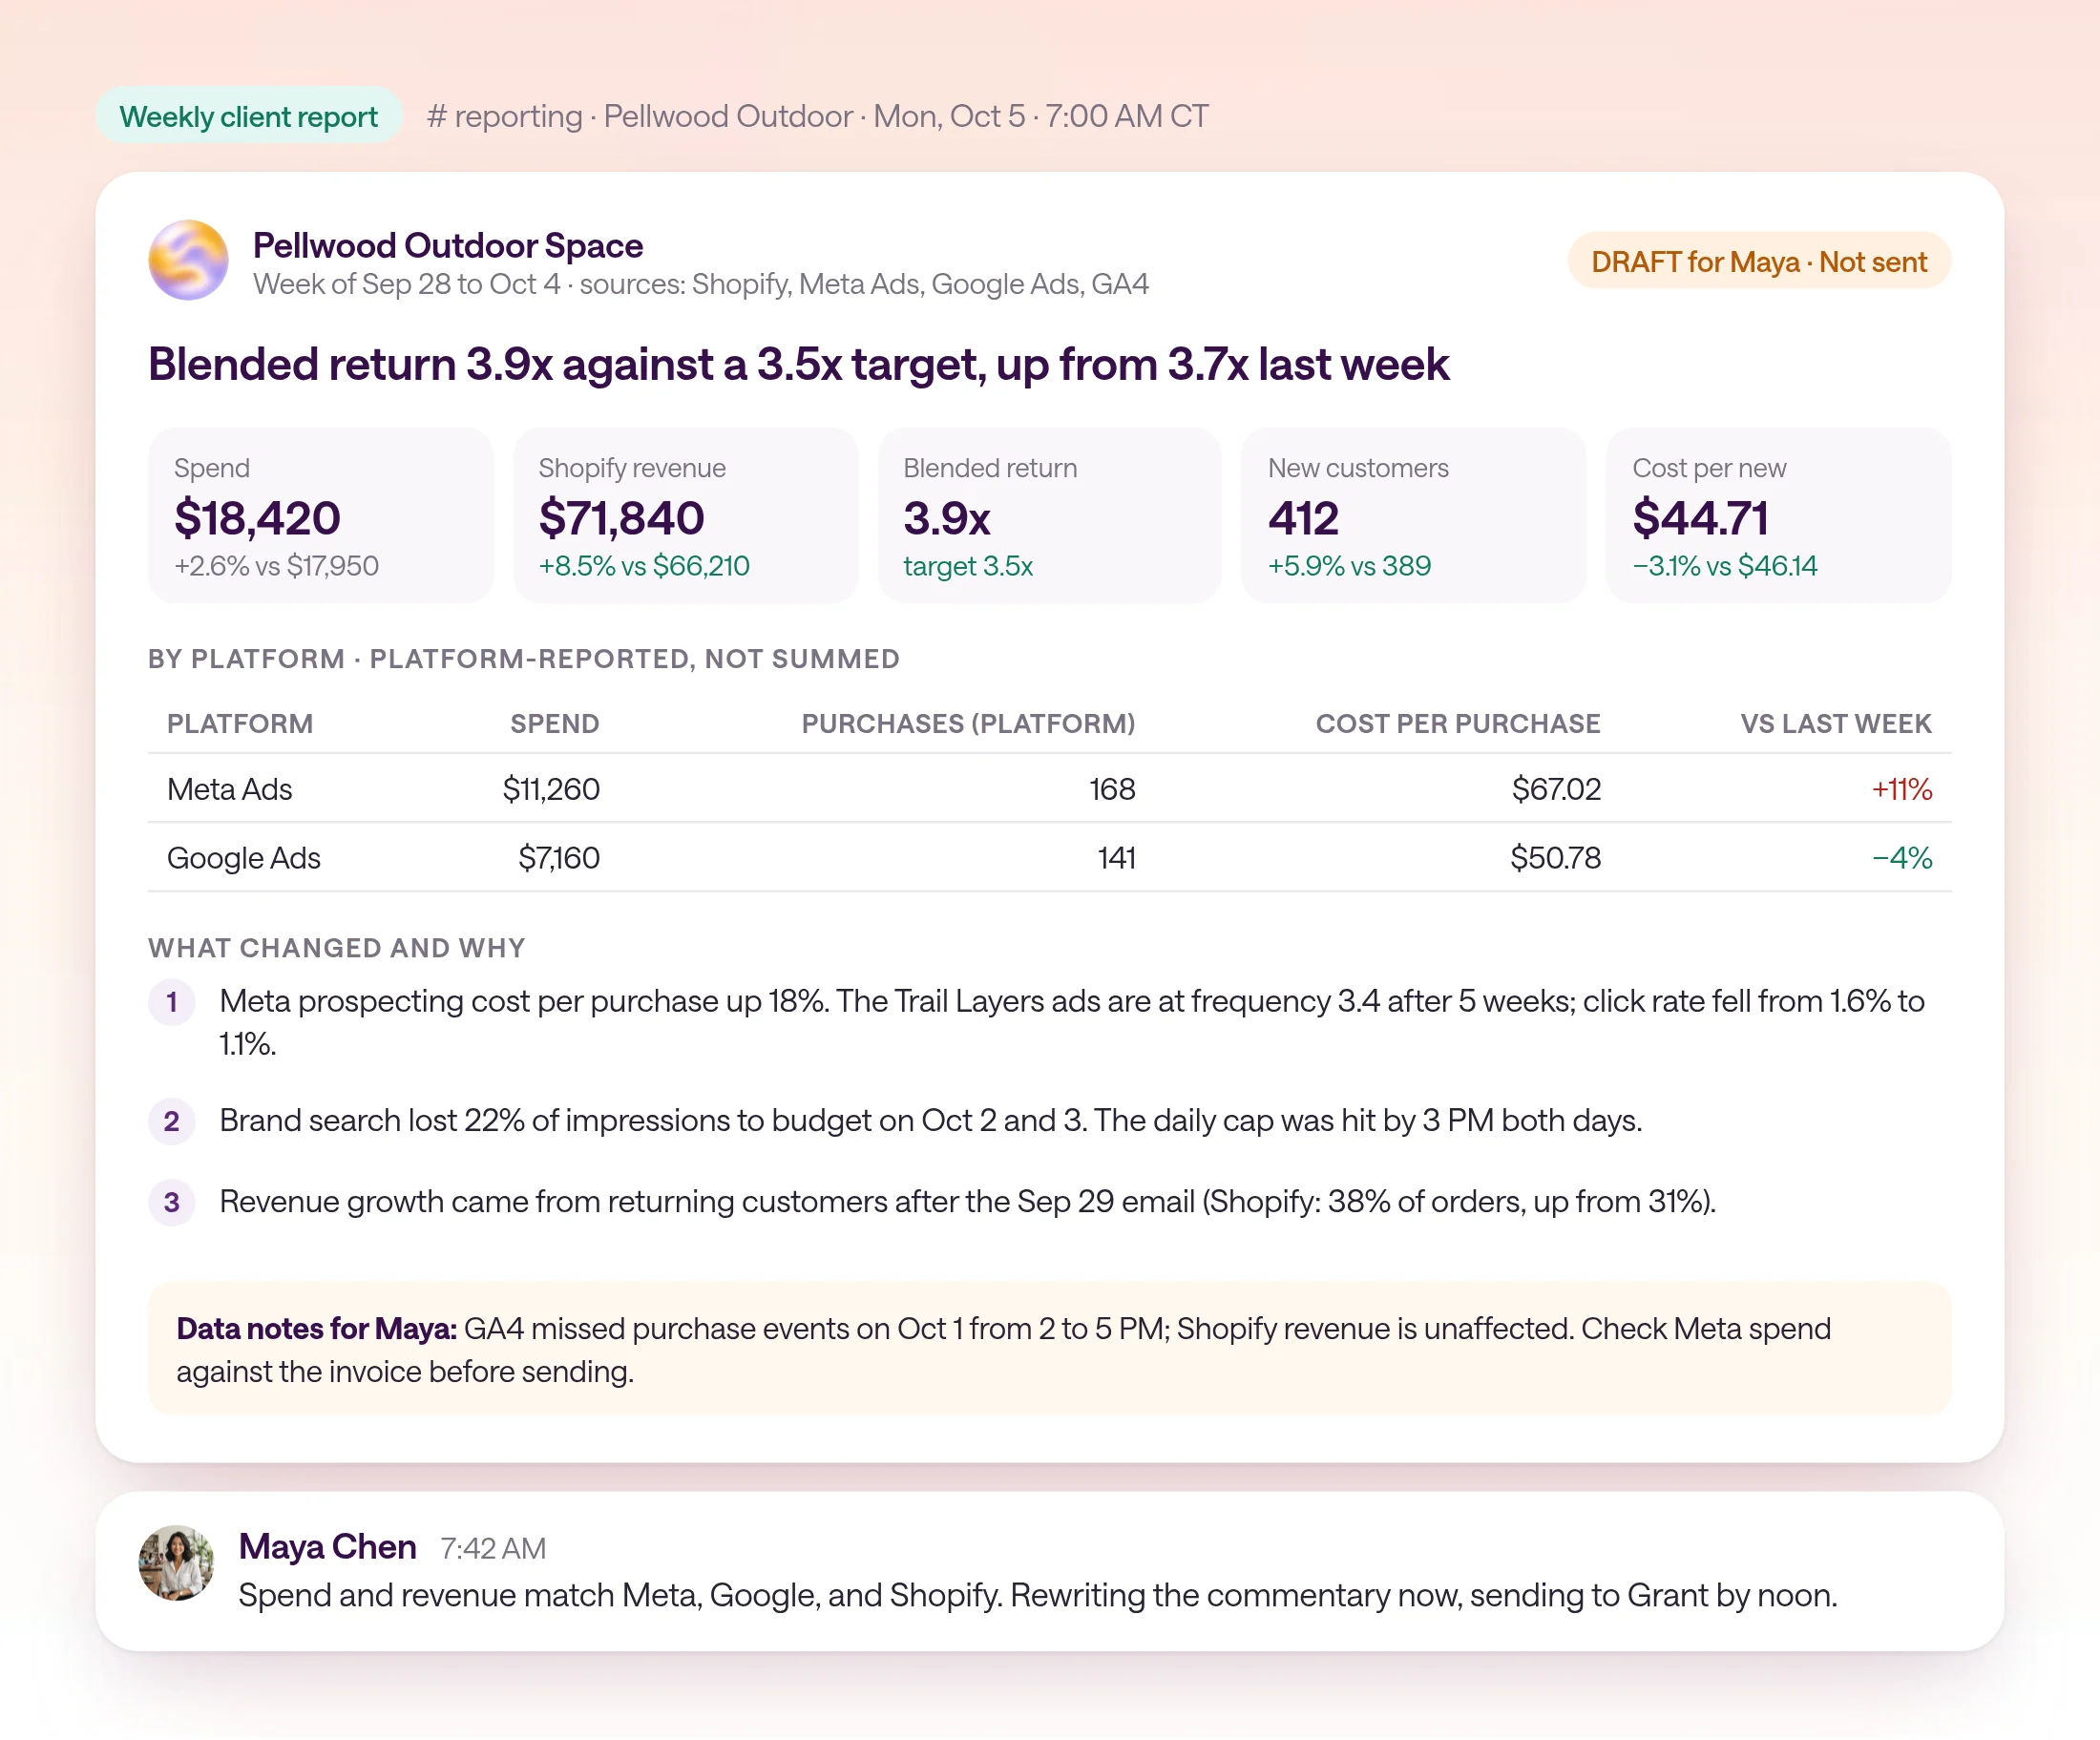Click the DRAFT for Maya Not sent badge

1759,262
